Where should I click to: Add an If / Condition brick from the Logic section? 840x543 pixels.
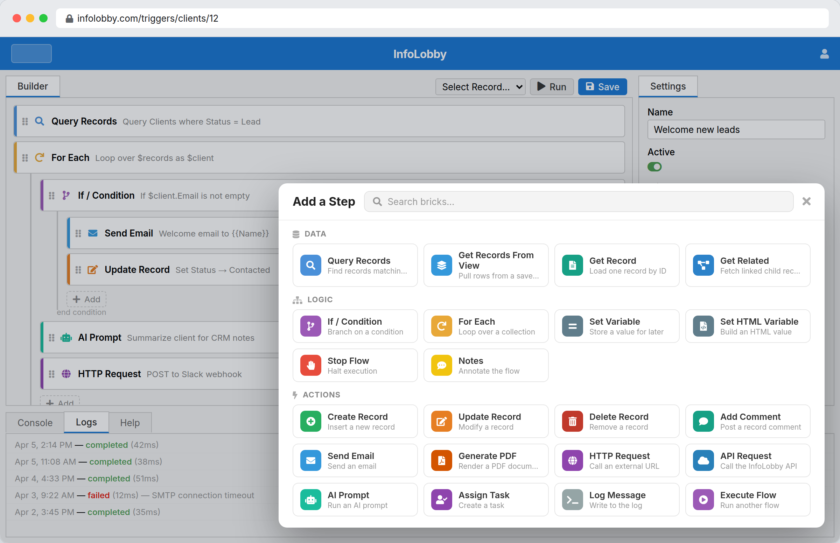[355, 326]
